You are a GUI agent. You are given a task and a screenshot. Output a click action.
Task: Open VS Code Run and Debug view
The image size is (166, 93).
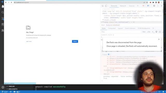3,25
